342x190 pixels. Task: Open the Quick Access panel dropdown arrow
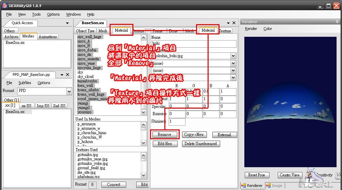(67, 23)
